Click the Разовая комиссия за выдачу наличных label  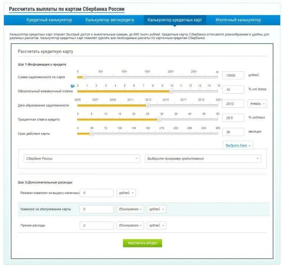(50, 193)
